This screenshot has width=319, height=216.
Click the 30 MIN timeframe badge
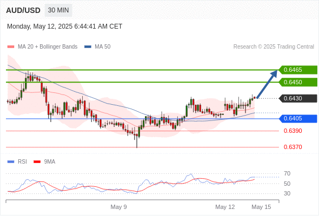[x=58, y=10]
